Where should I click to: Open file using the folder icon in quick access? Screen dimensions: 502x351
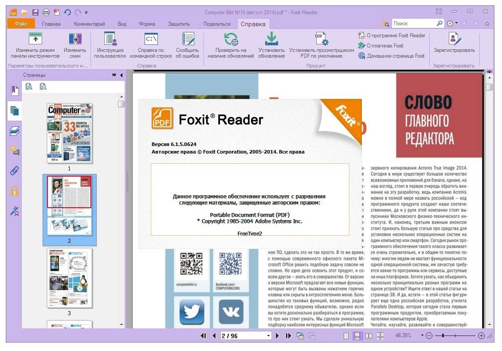(24, 12)
